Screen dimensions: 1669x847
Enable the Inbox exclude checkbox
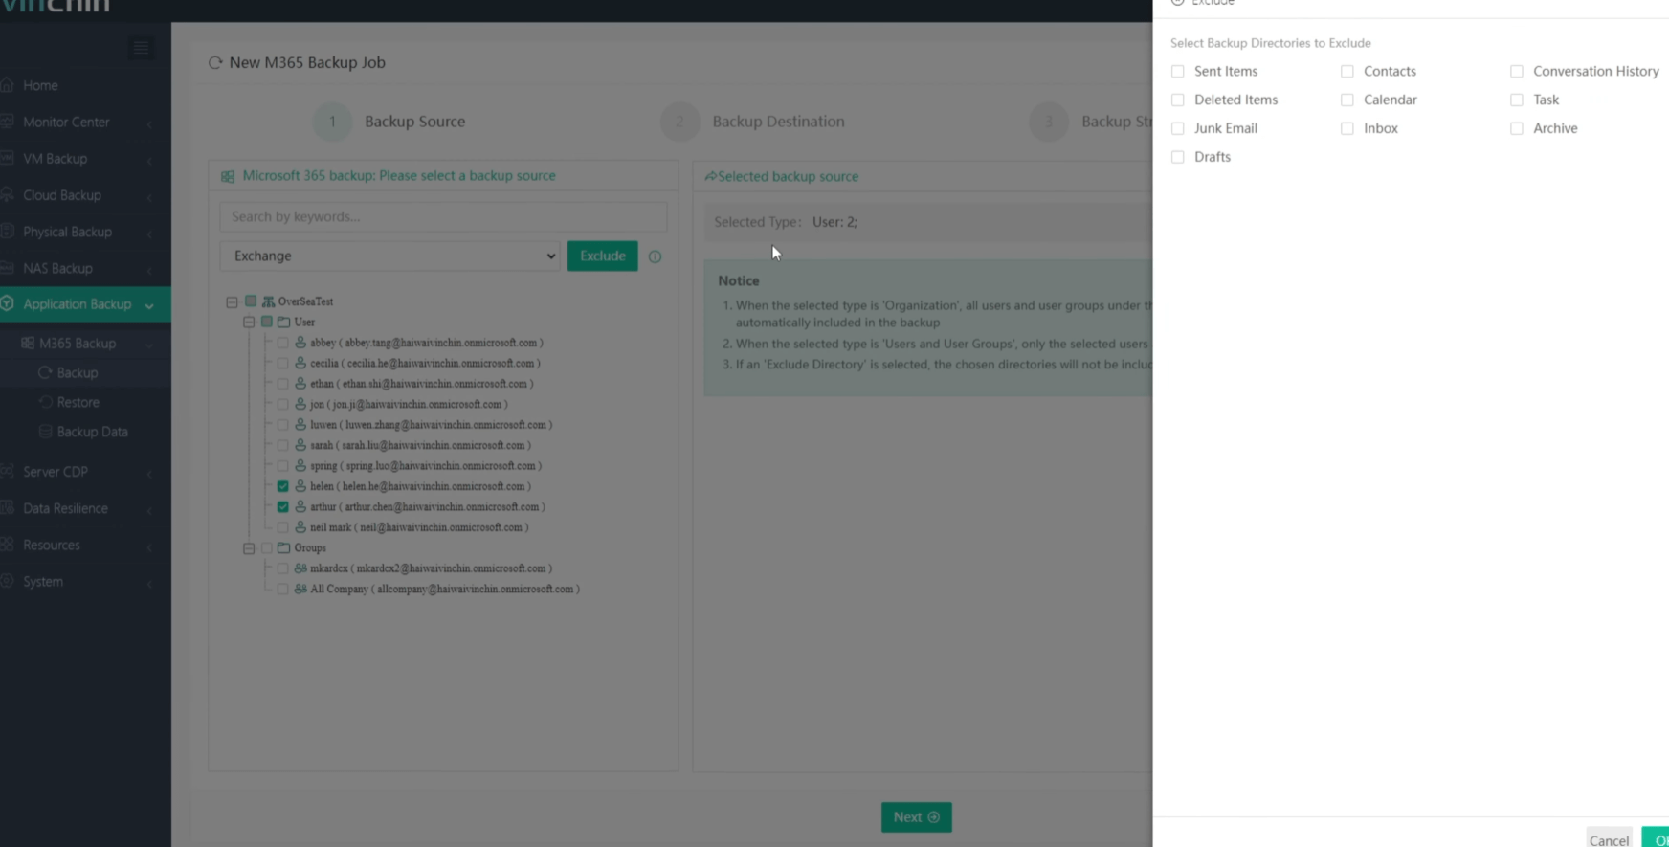point(1346,128)
